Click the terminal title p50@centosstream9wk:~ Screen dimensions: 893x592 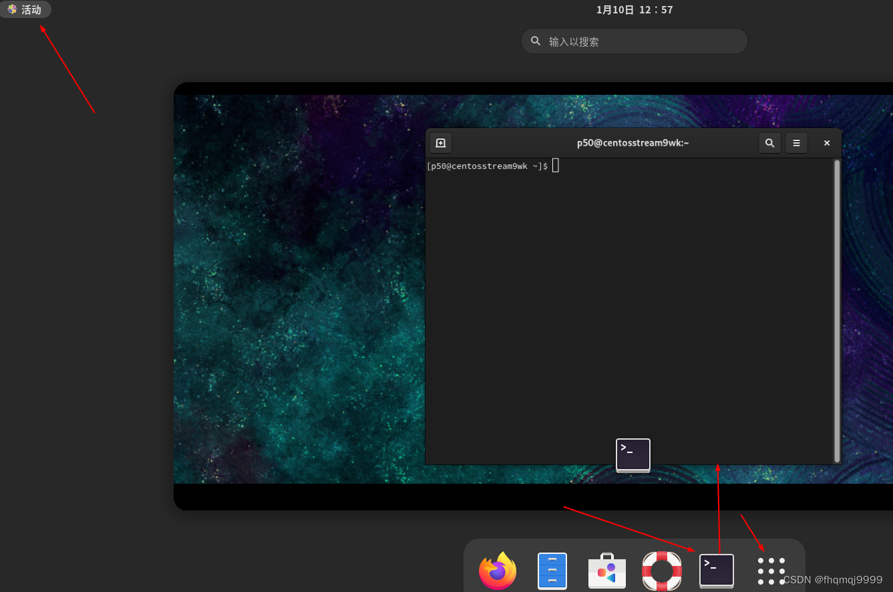(633, 142)
